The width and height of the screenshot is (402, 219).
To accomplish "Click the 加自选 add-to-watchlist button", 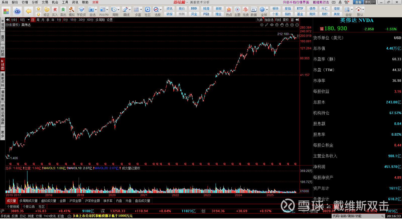I will (x=269, y=20).
